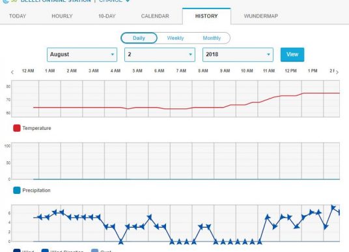
Task: Select the Daily view toggle
Action: click(139, 38)
